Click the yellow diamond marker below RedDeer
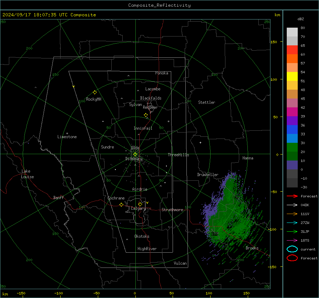The image size is (319, 298). click(x=146, y=115)
